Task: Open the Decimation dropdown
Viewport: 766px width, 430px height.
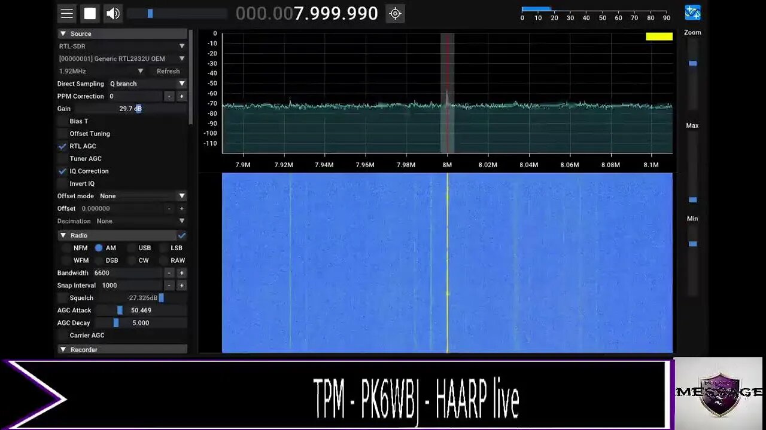Action: coord(141,221)
